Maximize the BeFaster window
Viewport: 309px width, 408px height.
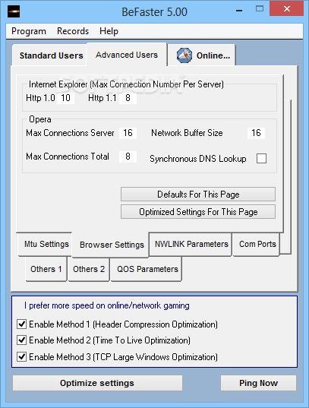[x=260, y=9]
